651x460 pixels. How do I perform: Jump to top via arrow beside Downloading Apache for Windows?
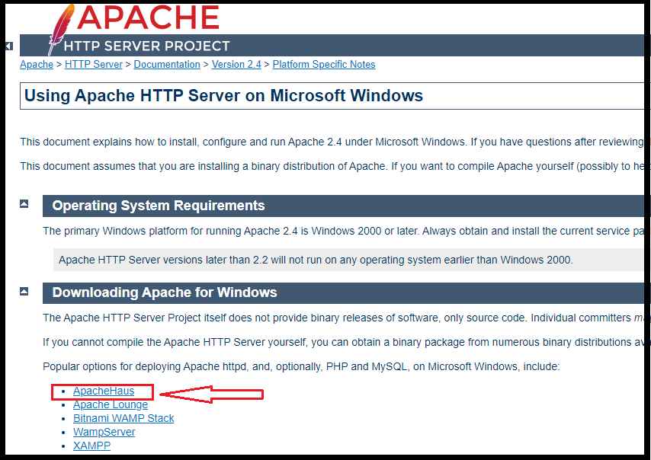click(24, 291)
